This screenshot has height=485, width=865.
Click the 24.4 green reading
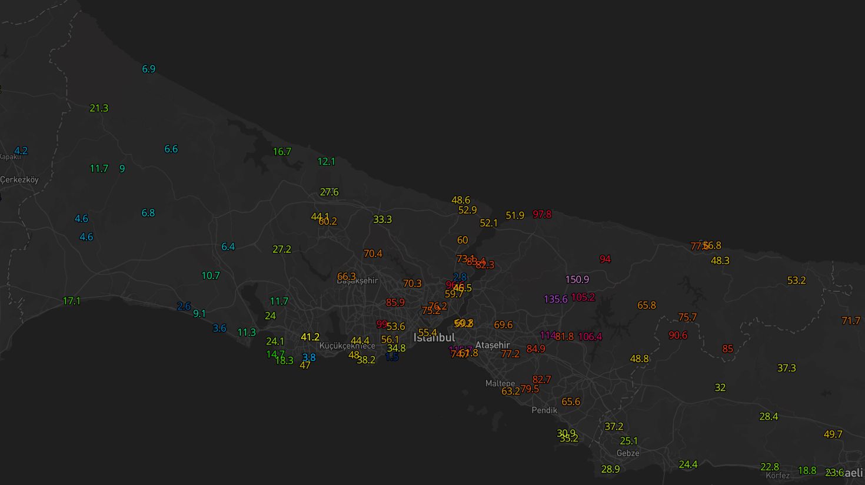pos(688,465)
